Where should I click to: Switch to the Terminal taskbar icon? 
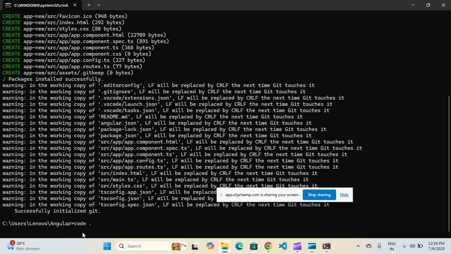coord(327,246)
